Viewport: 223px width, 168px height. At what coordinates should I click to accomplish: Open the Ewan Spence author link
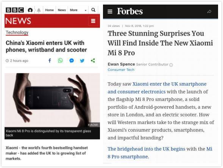[121, 64]
